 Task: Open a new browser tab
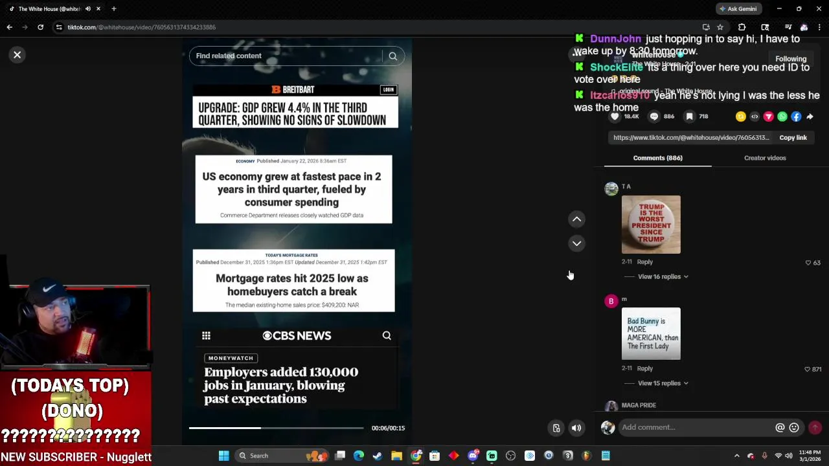[113, 9]
